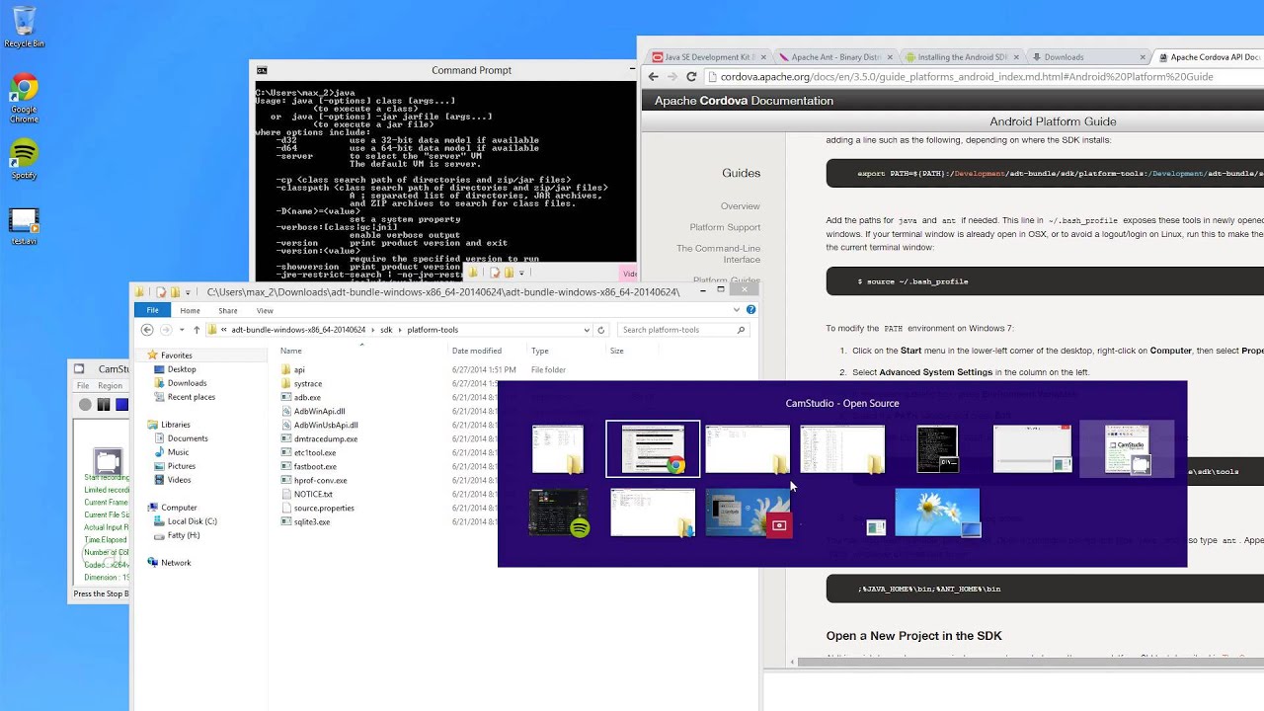Open Music library in navigation pane

click(178, 452)
